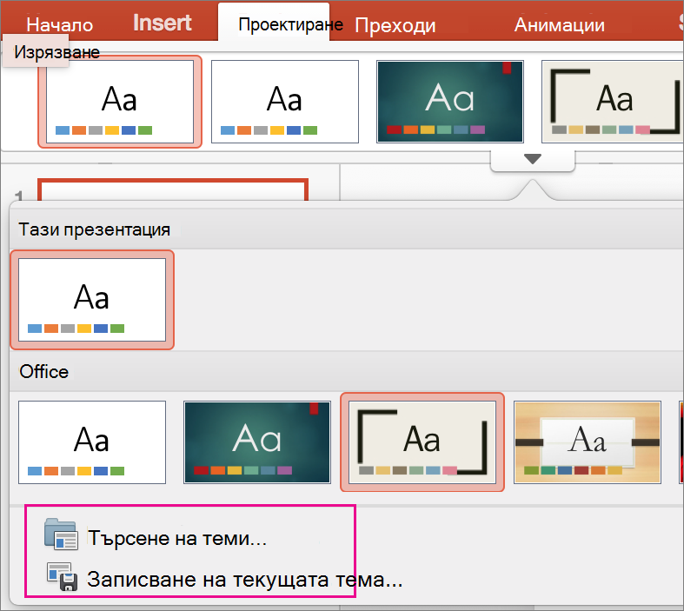Choose the white Office theme in the gallery
This screenshot has width=684, height=611.
tap(92, 442)
